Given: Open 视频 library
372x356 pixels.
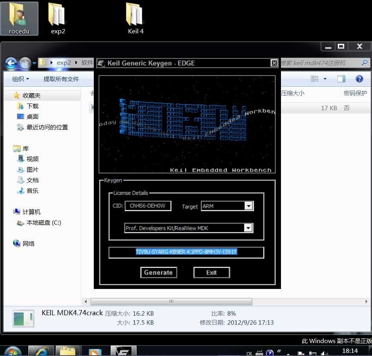Looking at the screenshot, I should point(33,159).
